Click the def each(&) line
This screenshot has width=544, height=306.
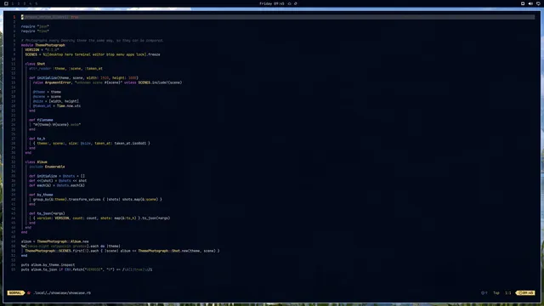57,185
